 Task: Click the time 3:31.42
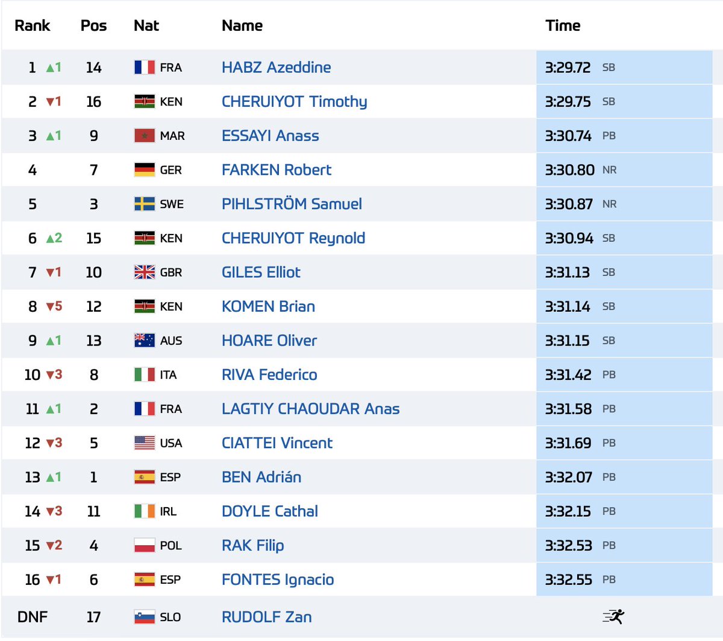568,374
